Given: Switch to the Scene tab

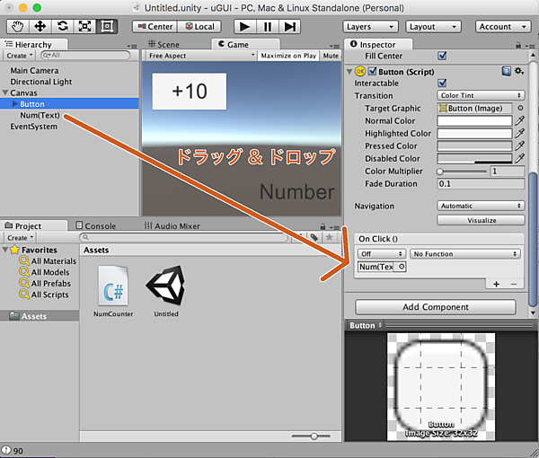Looking at the screenshot, I should click(x=167, y=44).
